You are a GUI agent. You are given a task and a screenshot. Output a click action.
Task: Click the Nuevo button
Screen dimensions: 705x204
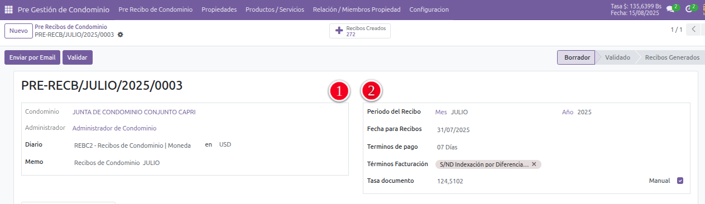pyautogui.click(x=18, y=31)
